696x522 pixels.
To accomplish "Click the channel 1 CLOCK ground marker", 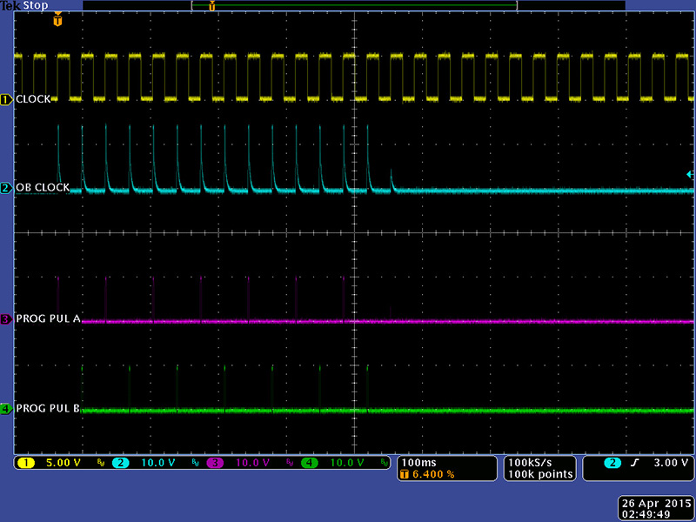I will 6,100.
